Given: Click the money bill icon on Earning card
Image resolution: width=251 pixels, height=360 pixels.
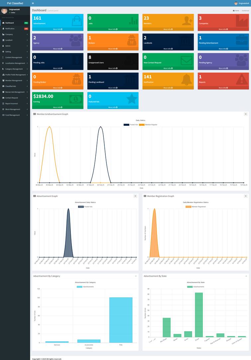Looking at the screenshot, I should tap(76, 99).
